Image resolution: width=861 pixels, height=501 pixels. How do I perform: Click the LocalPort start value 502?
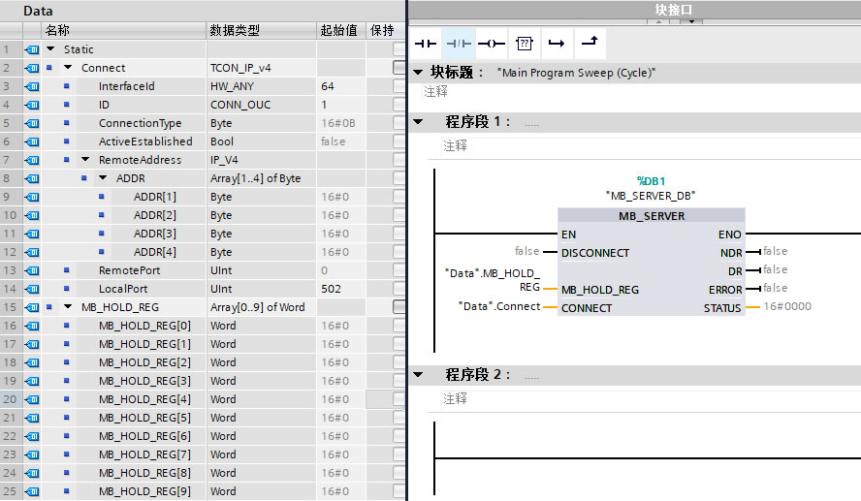tap(331, 289)
